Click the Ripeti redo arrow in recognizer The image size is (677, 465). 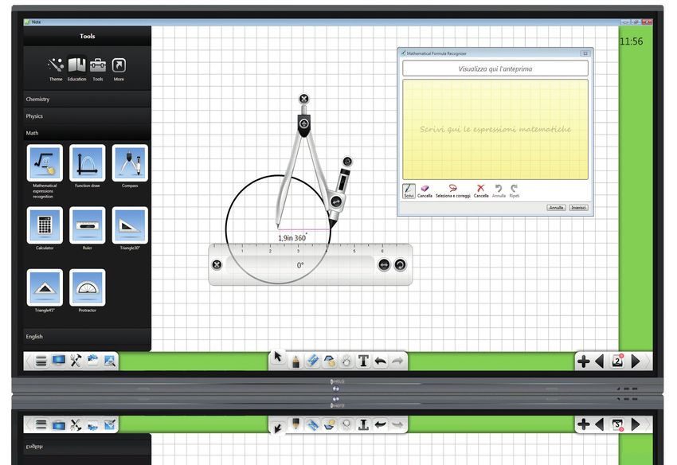pos(515,191)
